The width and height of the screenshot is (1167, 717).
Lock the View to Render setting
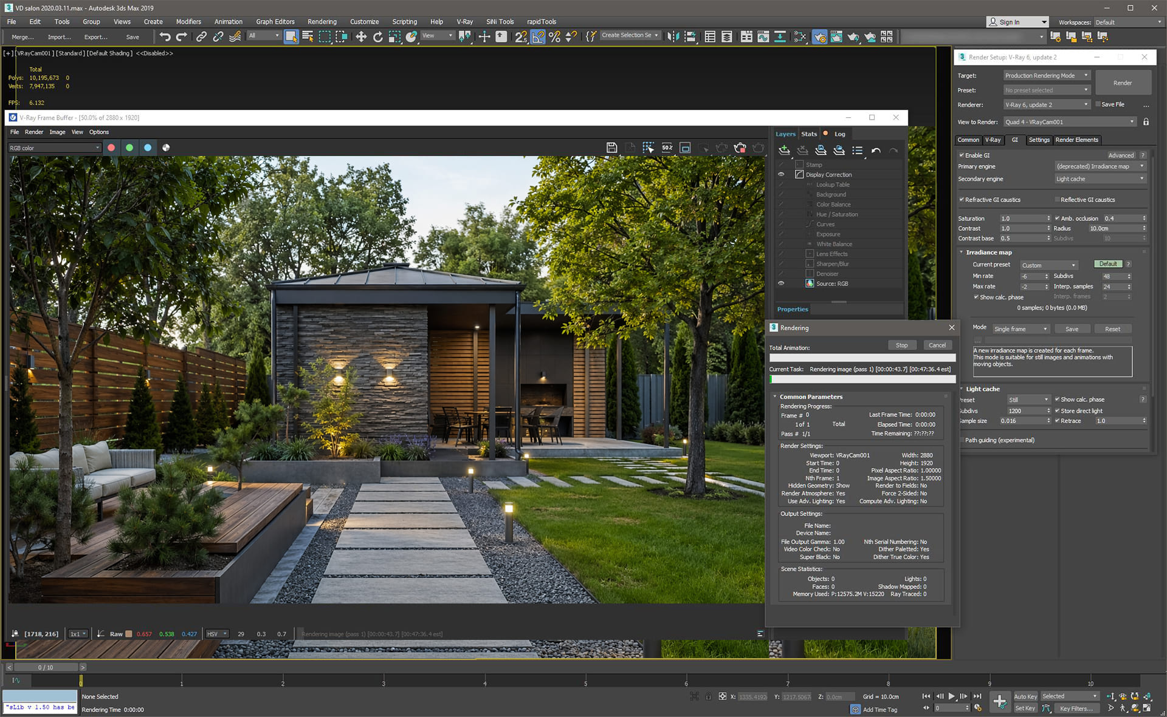1146,122
